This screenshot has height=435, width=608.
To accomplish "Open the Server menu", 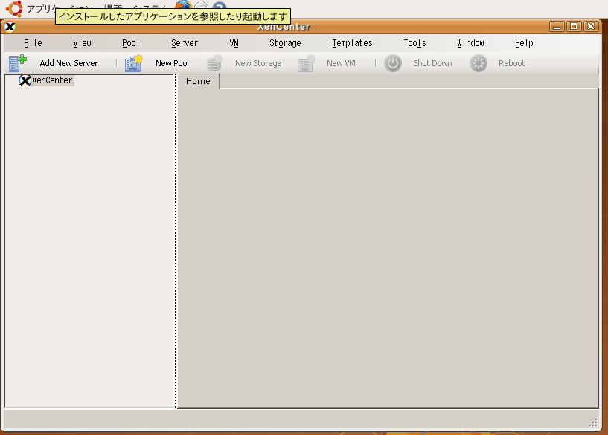I will click(x=185, y=43).
